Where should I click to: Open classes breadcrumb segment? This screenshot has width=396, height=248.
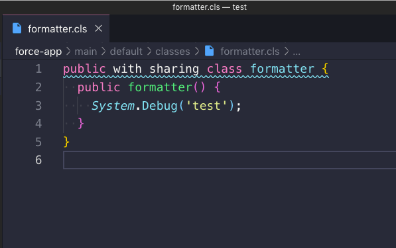[172, 52]
